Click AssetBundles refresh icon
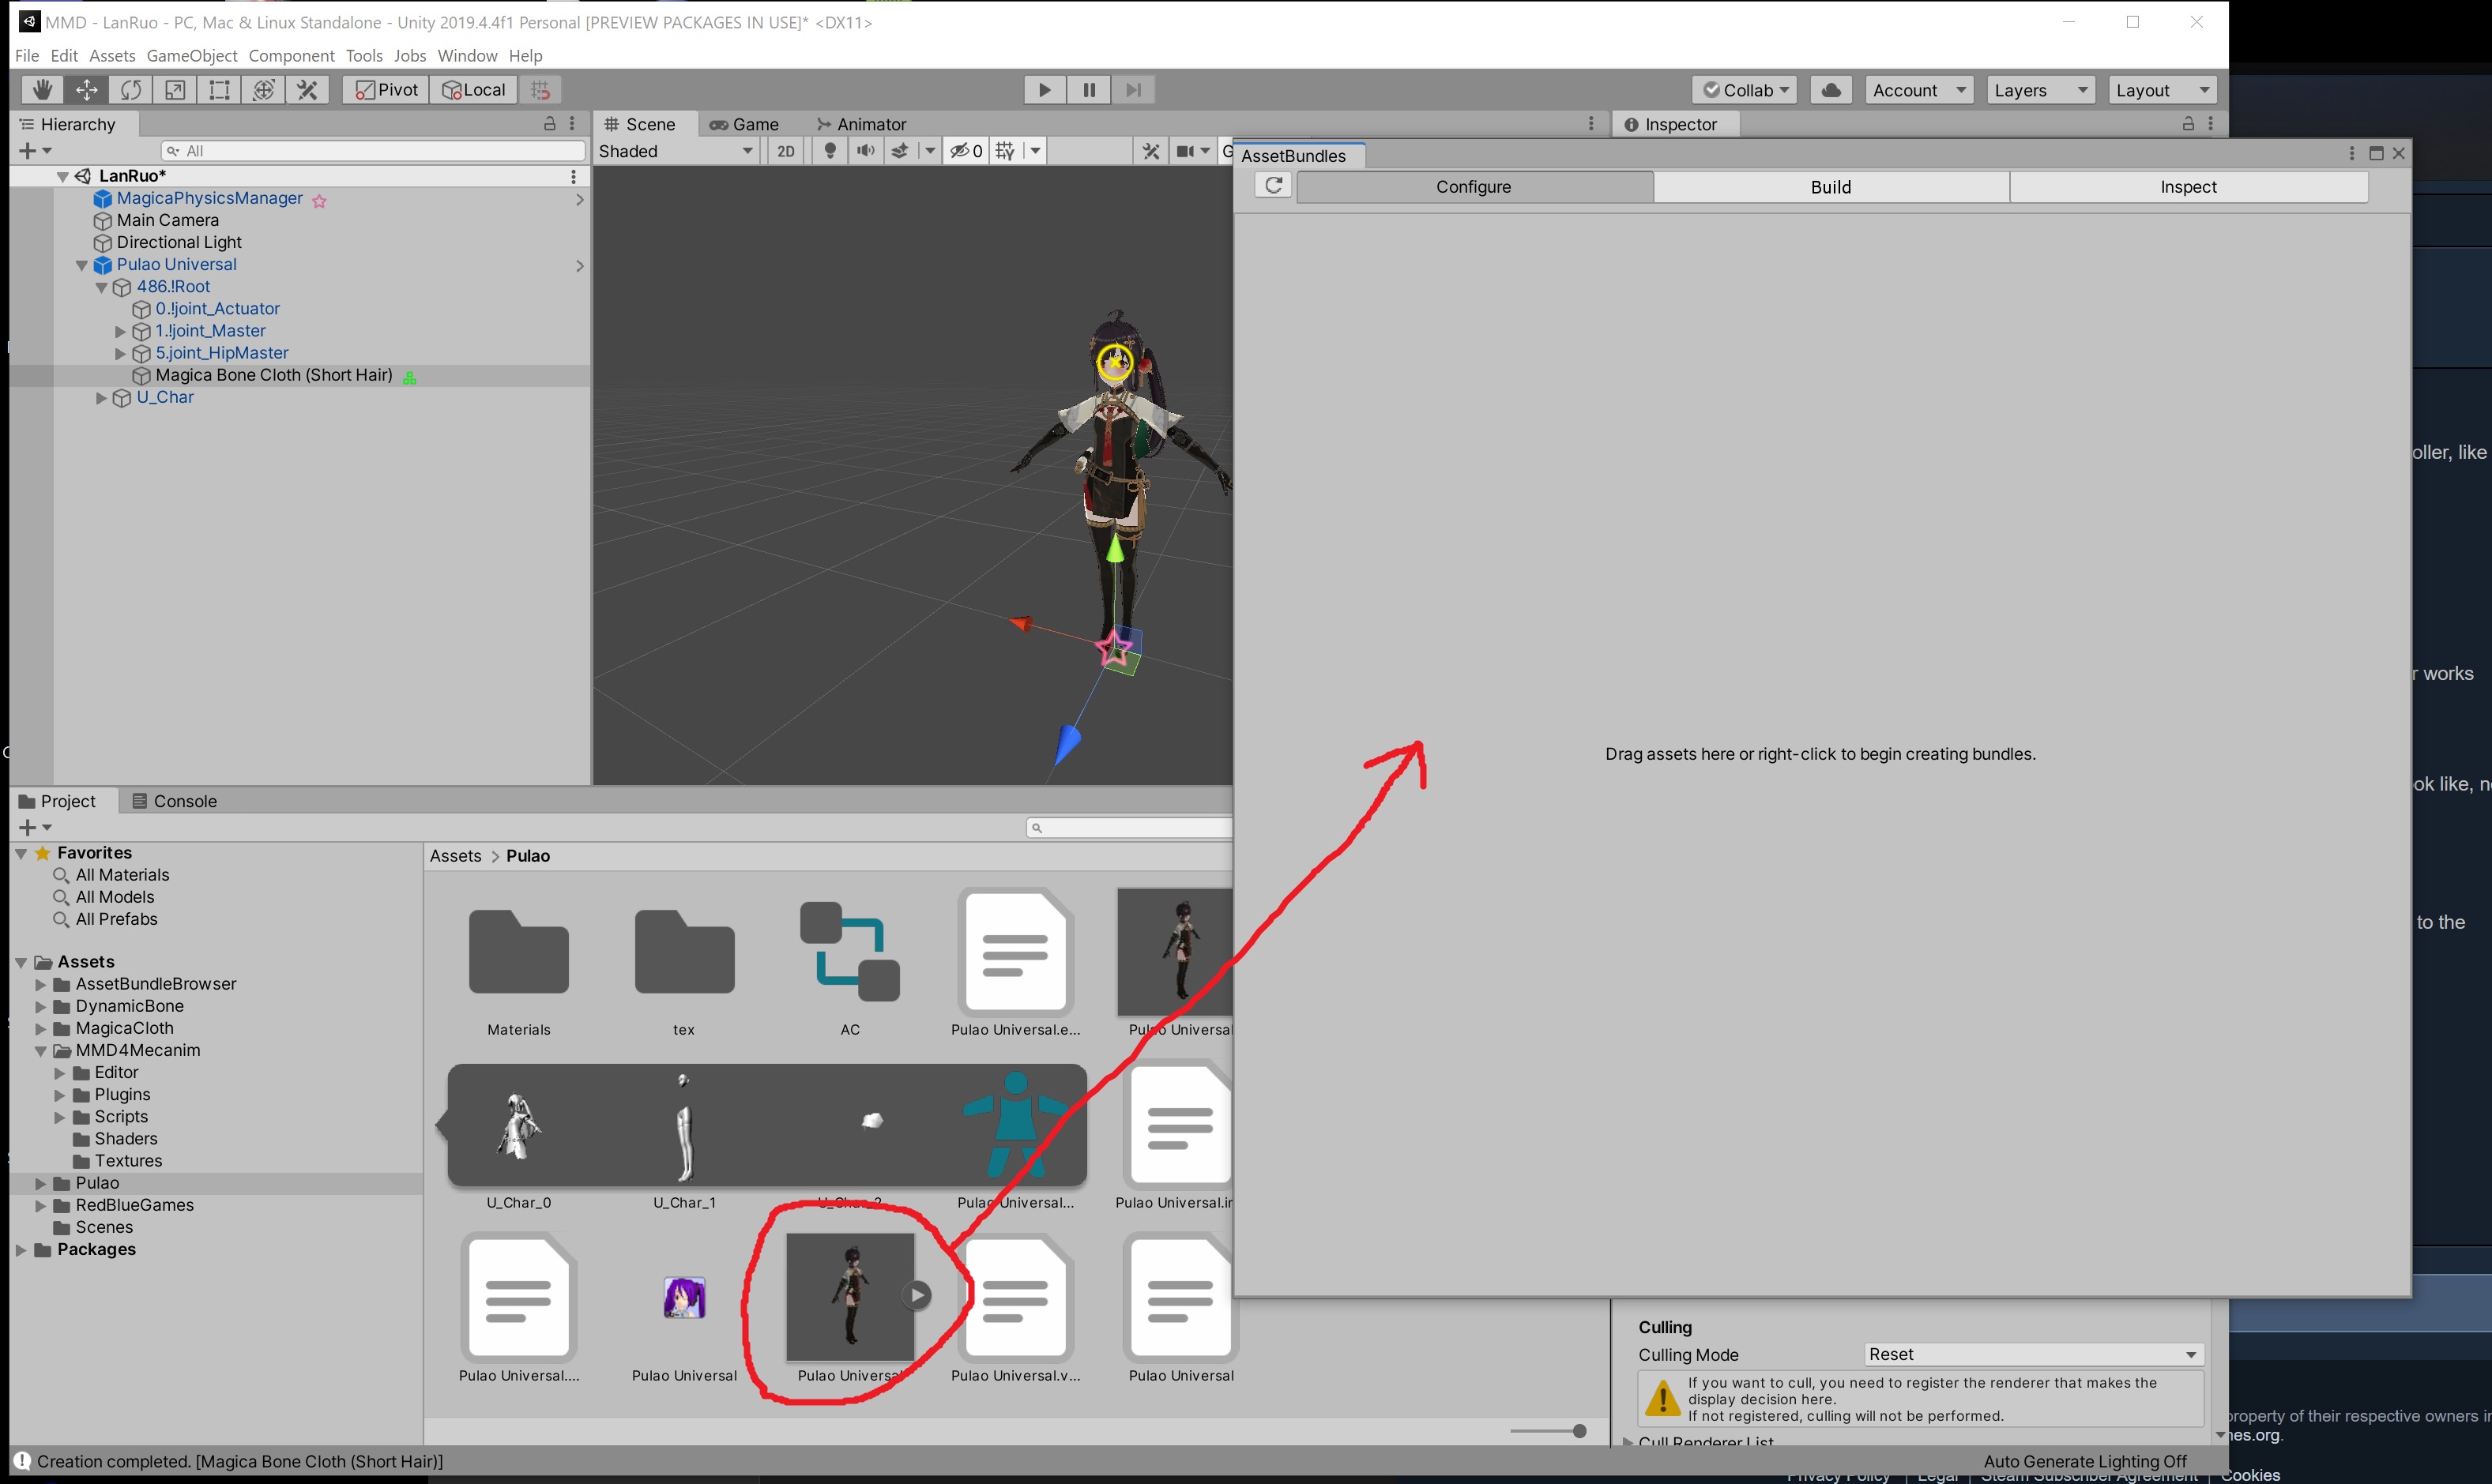2492x1484 pixels. point(1273,186)
